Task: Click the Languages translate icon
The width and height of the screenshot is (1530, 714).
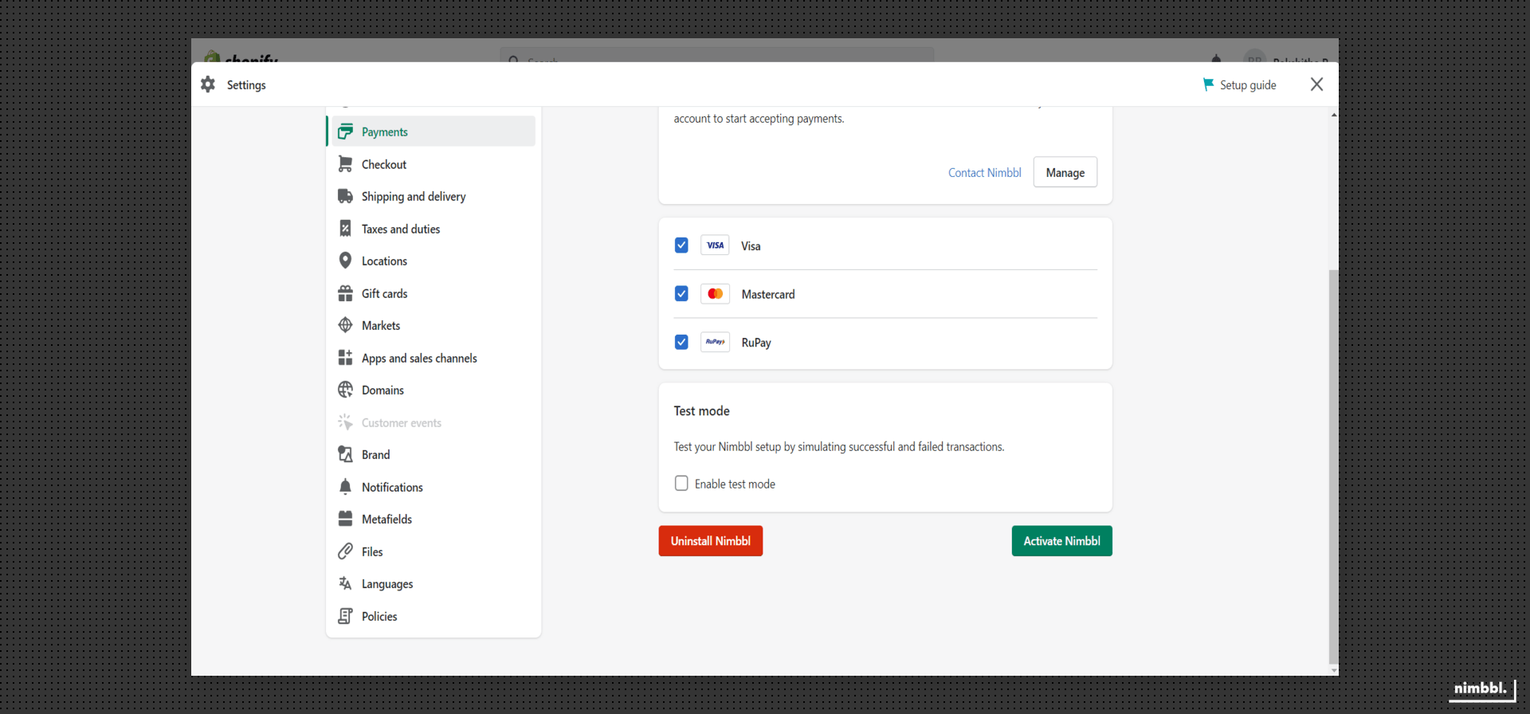Action: tap(345, 583)
